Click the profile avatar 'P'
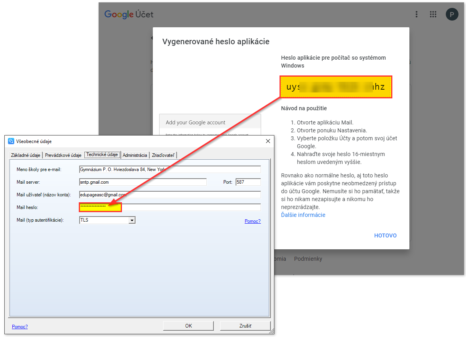The width and height of the screenshot is (466, 337). pos(452,14)
